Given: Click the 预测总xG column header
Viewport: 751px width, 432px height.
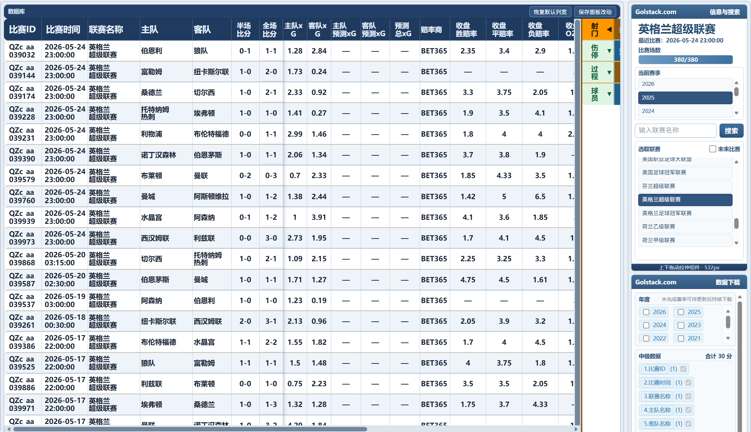Looking at the screenshot, I should (405, 29).
